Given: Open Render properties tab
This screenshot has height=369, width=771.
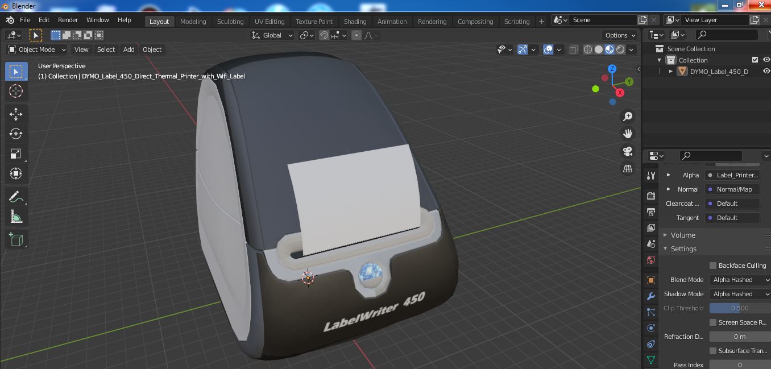Looking at the screenshot, I should click(x=651, y=196).
